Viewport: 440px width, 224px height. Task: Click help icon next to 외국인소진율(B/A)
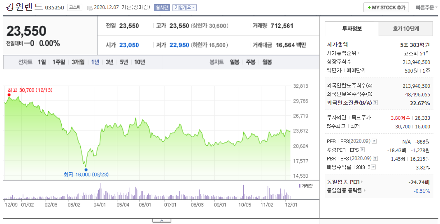coord(375,103)
